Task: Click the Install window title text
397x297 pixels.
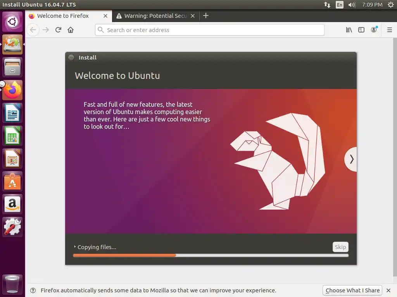Action: (87, 58)
